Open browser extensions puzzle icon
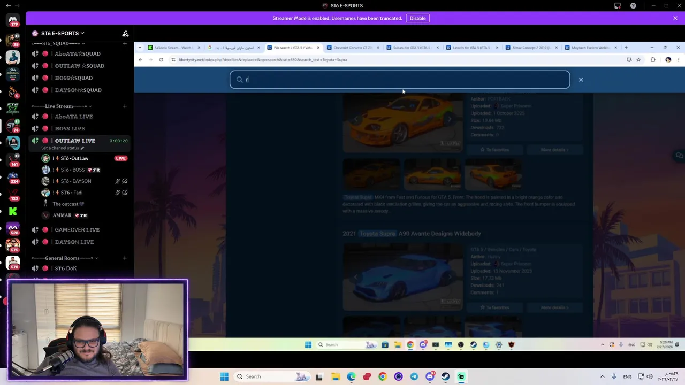This screenshot has height=385, width=685. pos(653,60)
